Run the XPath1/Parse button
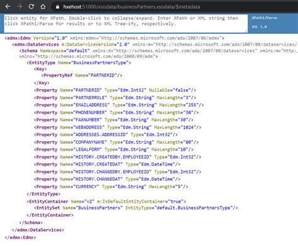This screenshot has height=246, width=298. 265,18
